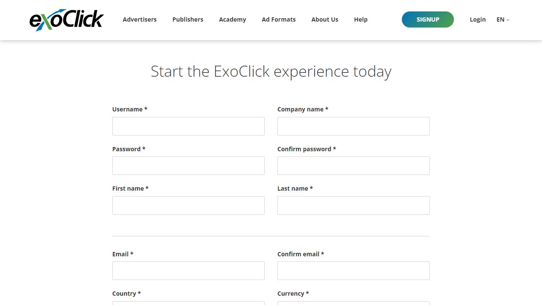This screenshot has height=305, width=542.
Task: Select the Email input field
Action: click(x=188, y=271)
